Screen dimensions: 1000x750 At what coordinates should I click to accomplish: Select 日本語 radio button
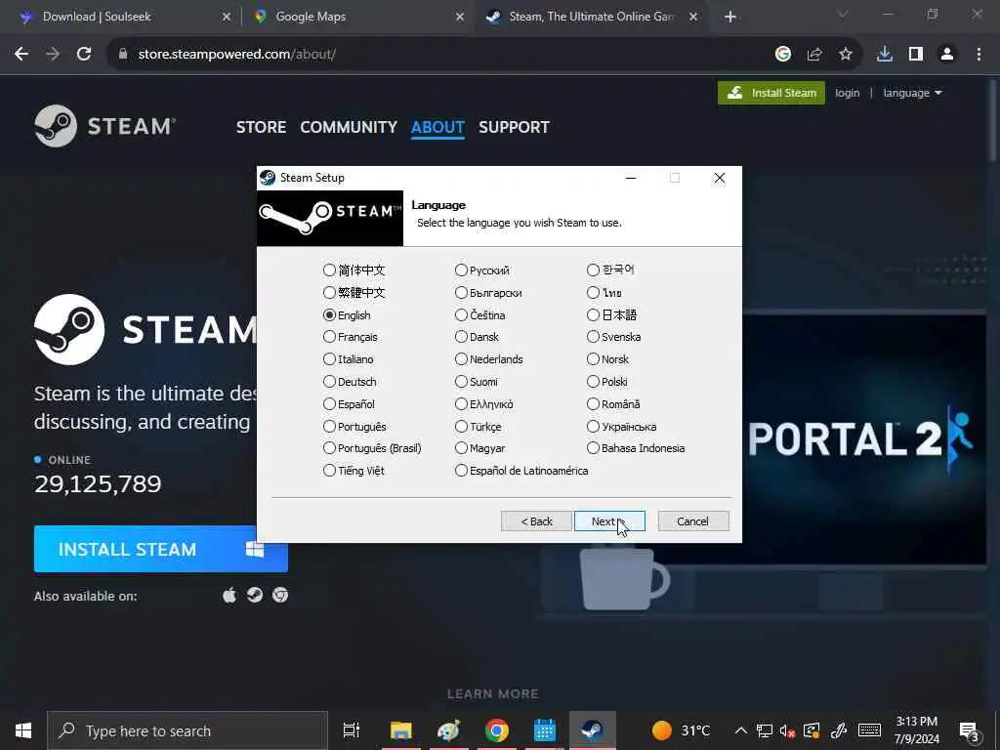(593, 315)
